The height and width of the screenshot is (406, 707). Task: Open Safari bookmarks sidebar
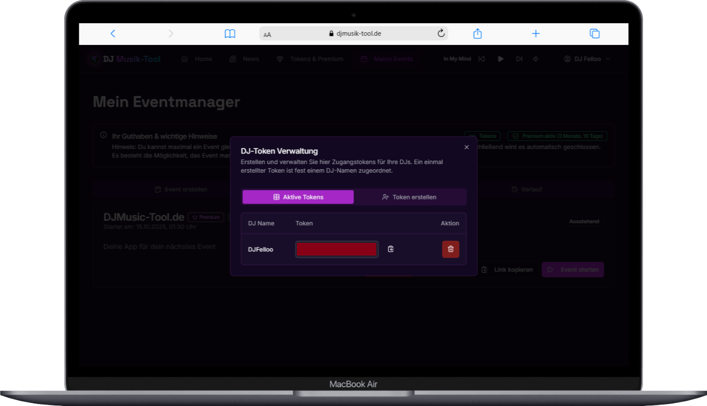pyautogui.click(x=230, y=33)
